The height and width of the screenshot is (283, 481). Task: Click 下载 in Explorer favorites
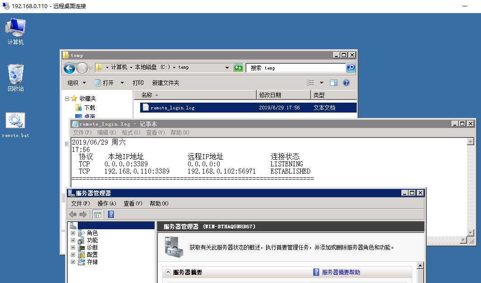(x=90, y=108)
